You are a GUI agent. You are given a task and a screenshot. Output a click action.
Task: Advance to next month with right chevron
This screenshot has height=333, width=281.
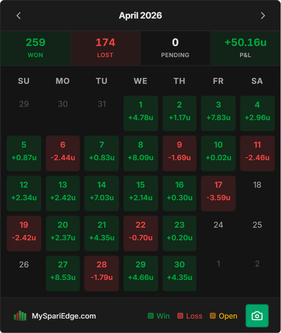point(263,16)
